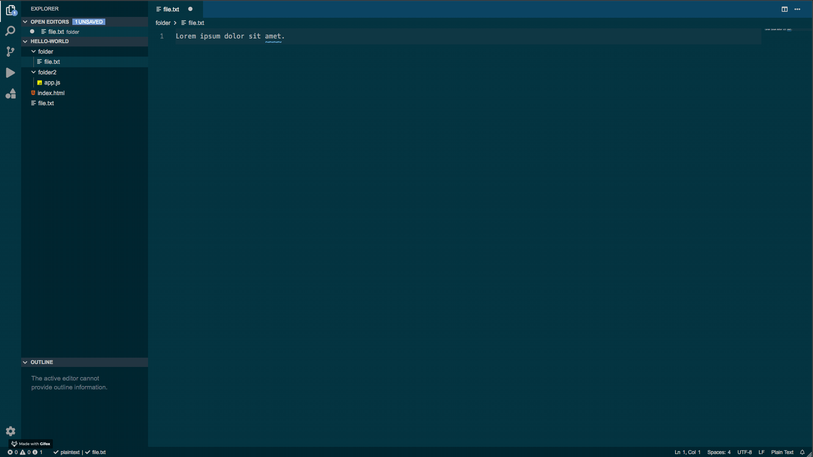Open the Manage gear menu
The height and width of the screenshot is (457, 813).
[11, 431]
